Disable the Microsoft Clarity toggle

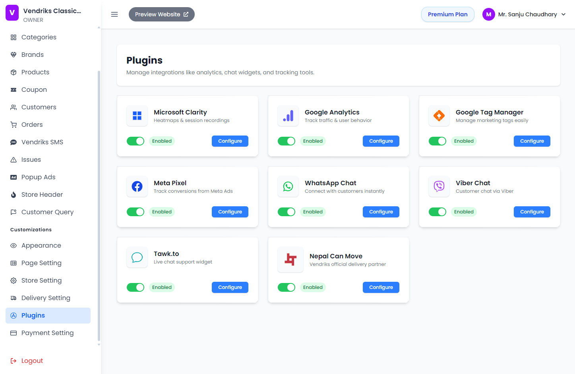point(136,141)
